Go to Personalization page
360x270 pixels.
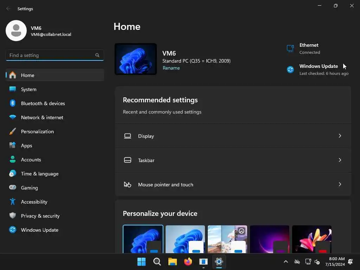[55, 131]
